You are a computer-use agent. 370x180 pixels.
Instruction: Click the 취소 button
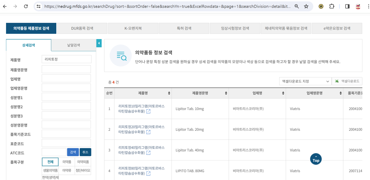tap(85, 152)
